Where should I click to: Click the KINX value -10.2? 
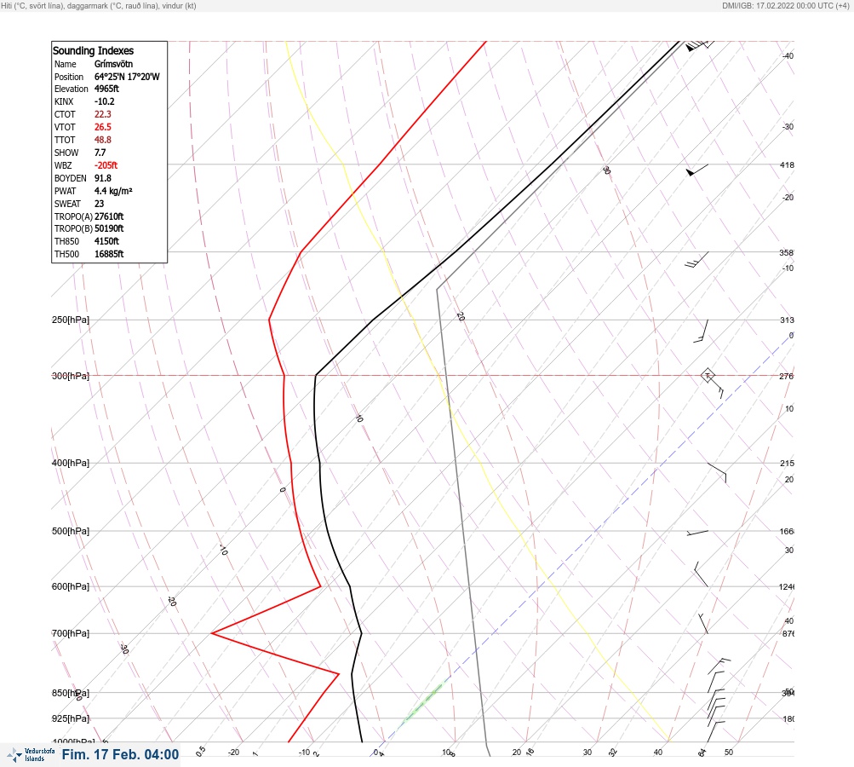pos(104,101)
